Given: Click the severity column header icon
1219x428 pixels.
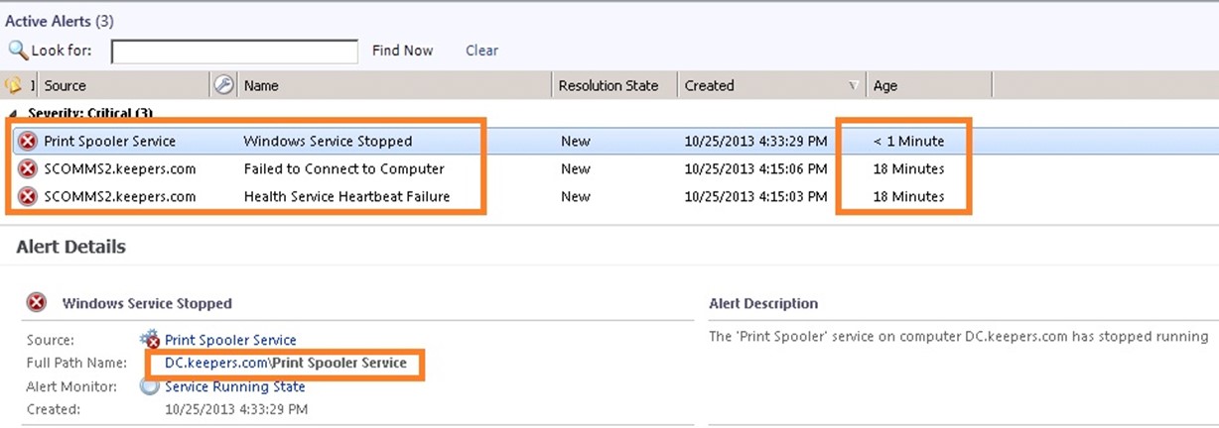Looking at the screenshot, I should click(14, 85).
